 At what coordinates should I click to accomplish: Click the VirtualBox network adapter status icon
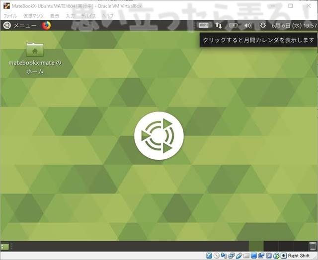pyautogui.click(x=232, y=256)
